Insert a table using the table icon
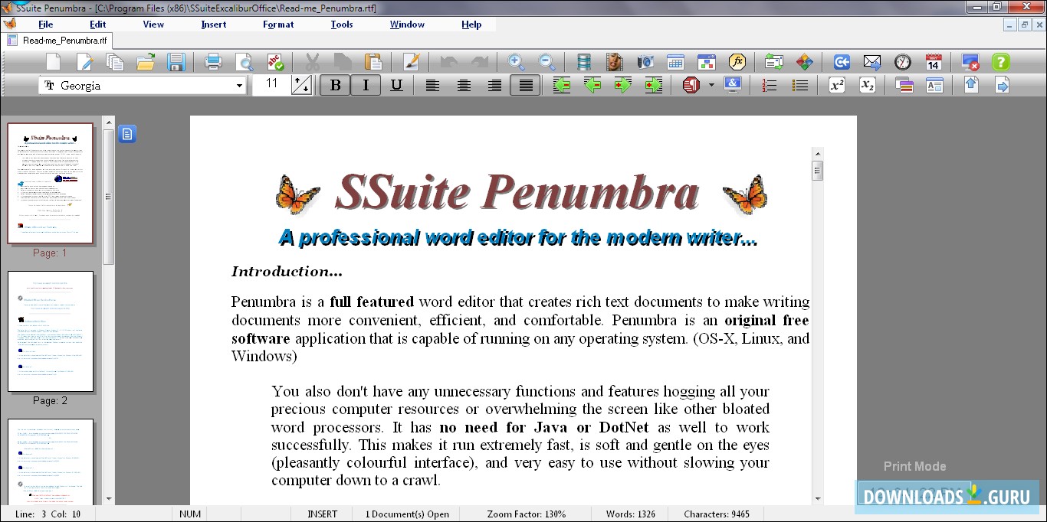 pyautogui.click(x=675, y=62)
